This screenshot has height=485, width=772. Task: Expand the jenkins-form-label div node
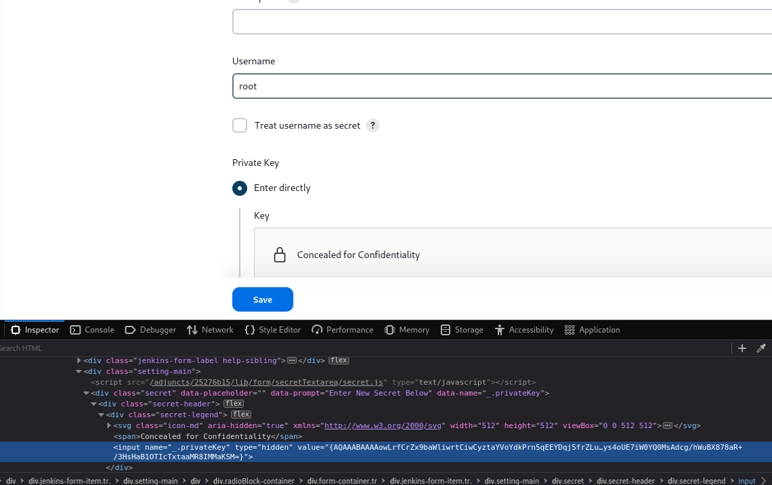coord(79,360)
